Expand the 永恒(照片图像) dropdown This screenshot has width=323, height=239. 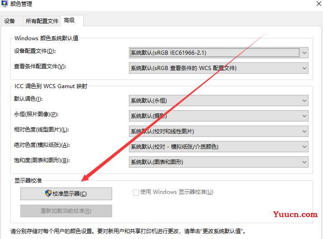click(218, 116)
